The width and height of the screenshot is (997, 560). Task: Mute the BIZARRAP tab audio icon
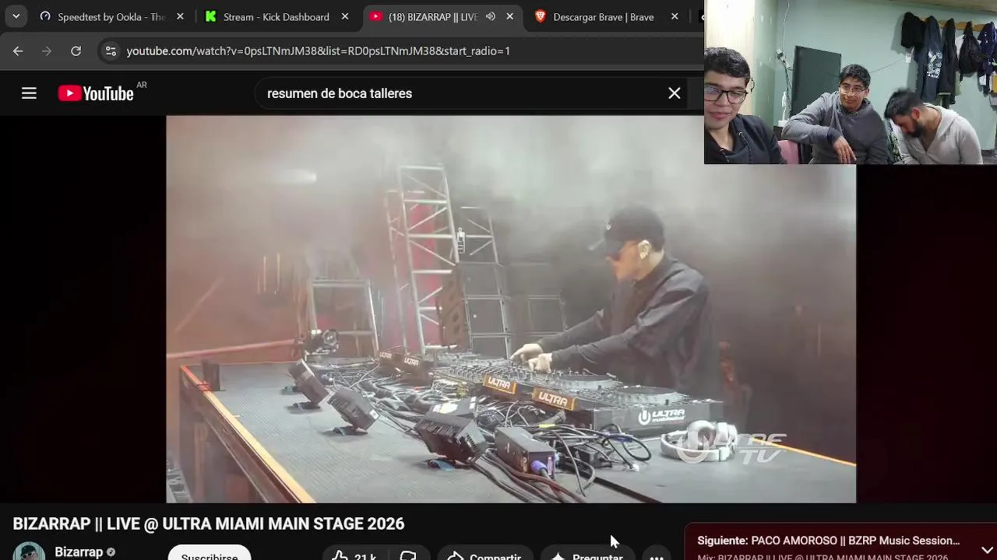(491, 16)
